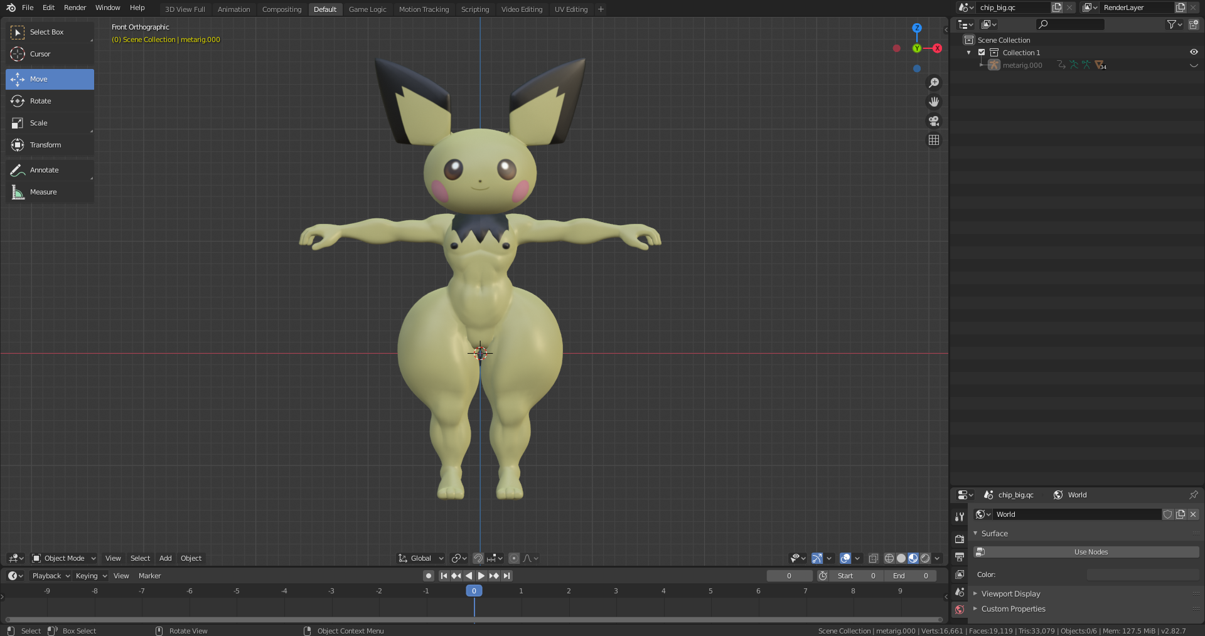Switch to wireframe shading

pos(889,558)
